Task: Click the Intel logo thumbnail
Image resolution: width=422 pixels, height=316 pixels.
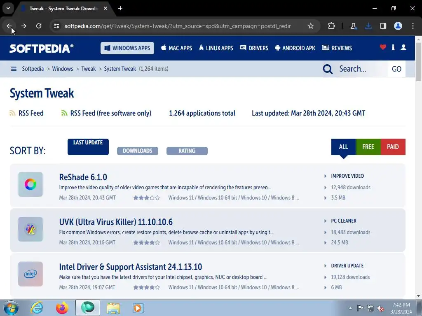Action: point(30,274)
